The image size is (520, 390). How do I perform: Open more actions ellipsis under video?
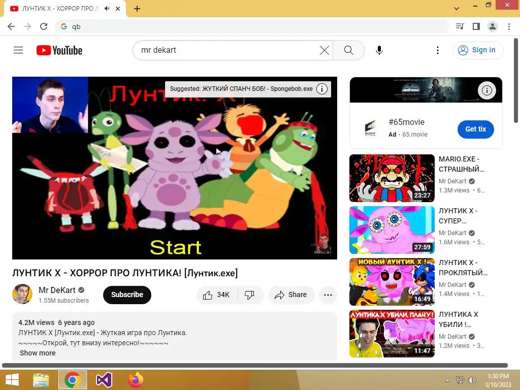tap(328, 295)
